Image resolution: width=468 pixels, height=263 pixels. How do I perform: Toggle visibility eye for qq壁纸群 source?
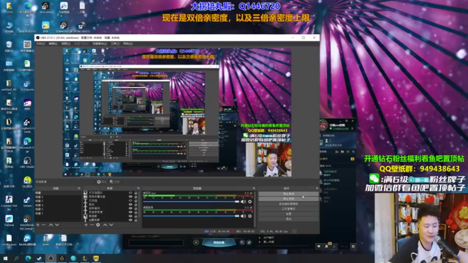click(x=130, y=220)
